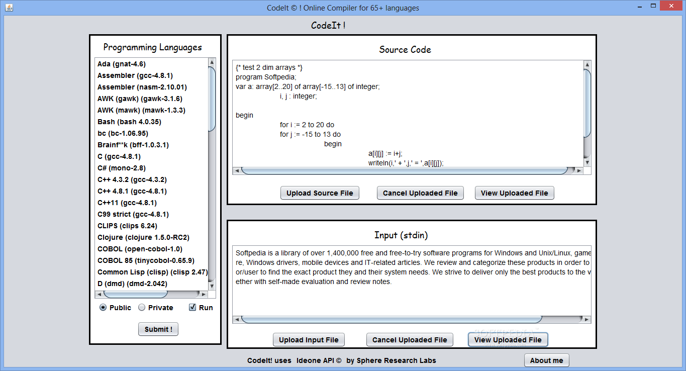This screenshot has width=686, height=371.
Task: Select C (gcc-4.8.1) language
Action: (x=151, y=156)
